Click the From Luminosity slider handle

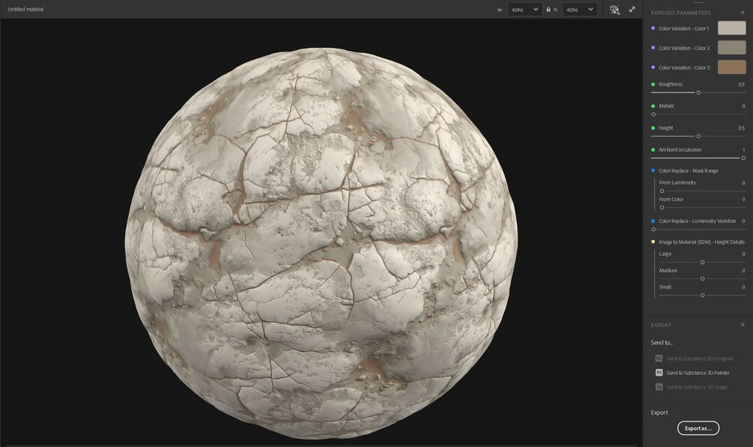coord(662,190)
